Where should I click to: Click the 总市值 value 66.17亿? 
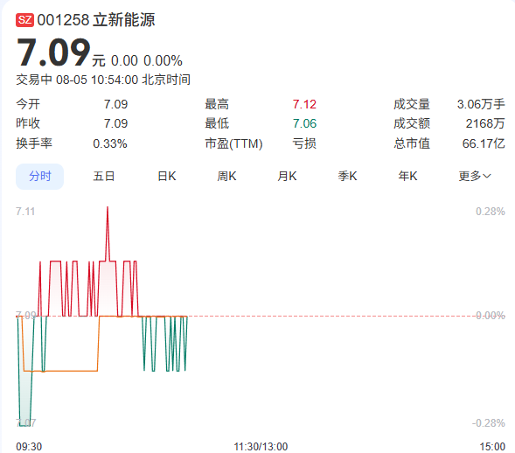484,143
